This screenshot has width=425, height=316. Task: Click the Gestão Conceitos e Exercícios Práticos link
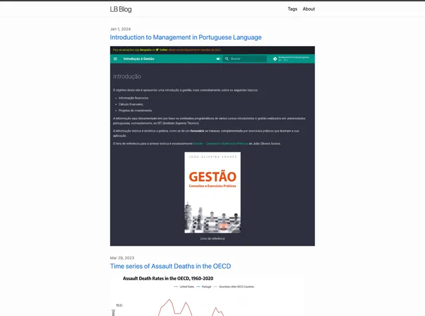221,143
